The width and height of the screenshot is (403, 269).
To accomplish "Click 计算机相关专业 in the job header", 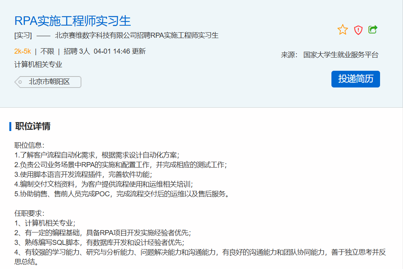I will click(38, 65).
